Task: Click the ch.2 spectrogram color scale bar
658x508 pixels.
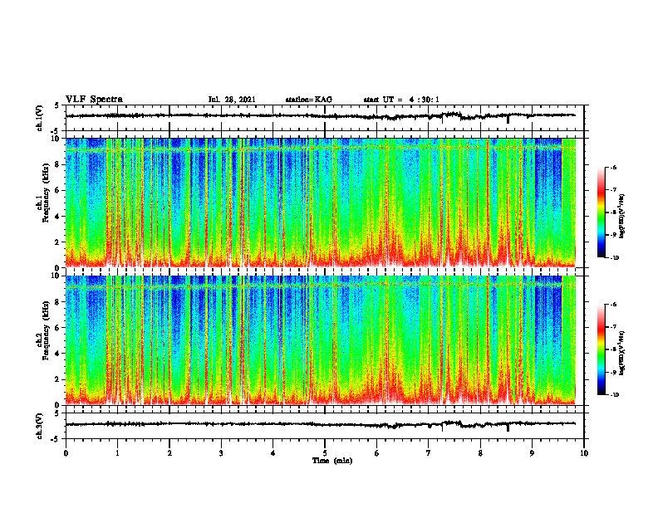Action: click(x=601, y=349)
